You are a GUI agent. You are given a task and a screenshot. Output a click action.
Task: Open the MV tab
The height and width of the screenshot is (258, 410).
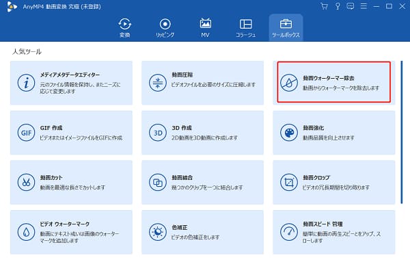tap(205, 28)
